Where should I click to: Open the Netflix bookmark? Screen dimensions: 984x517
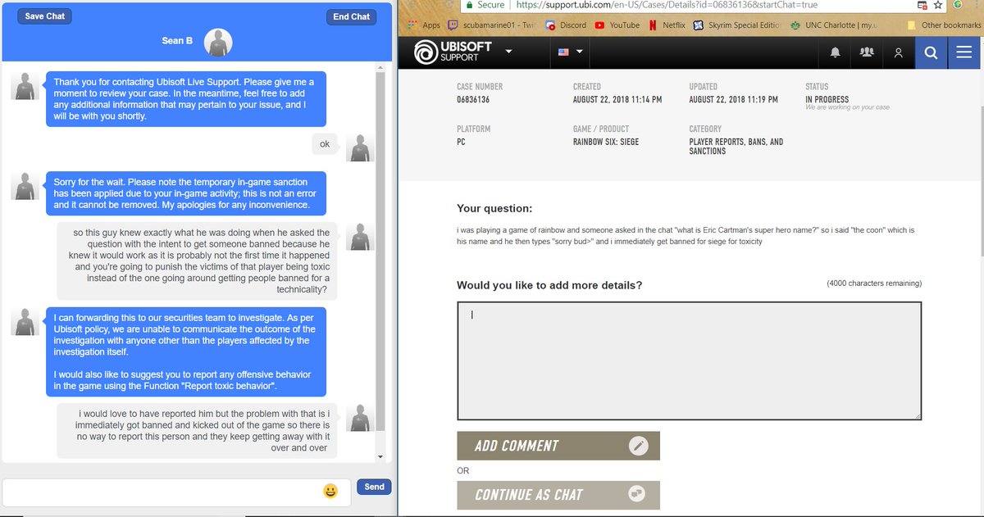point(667,25)
